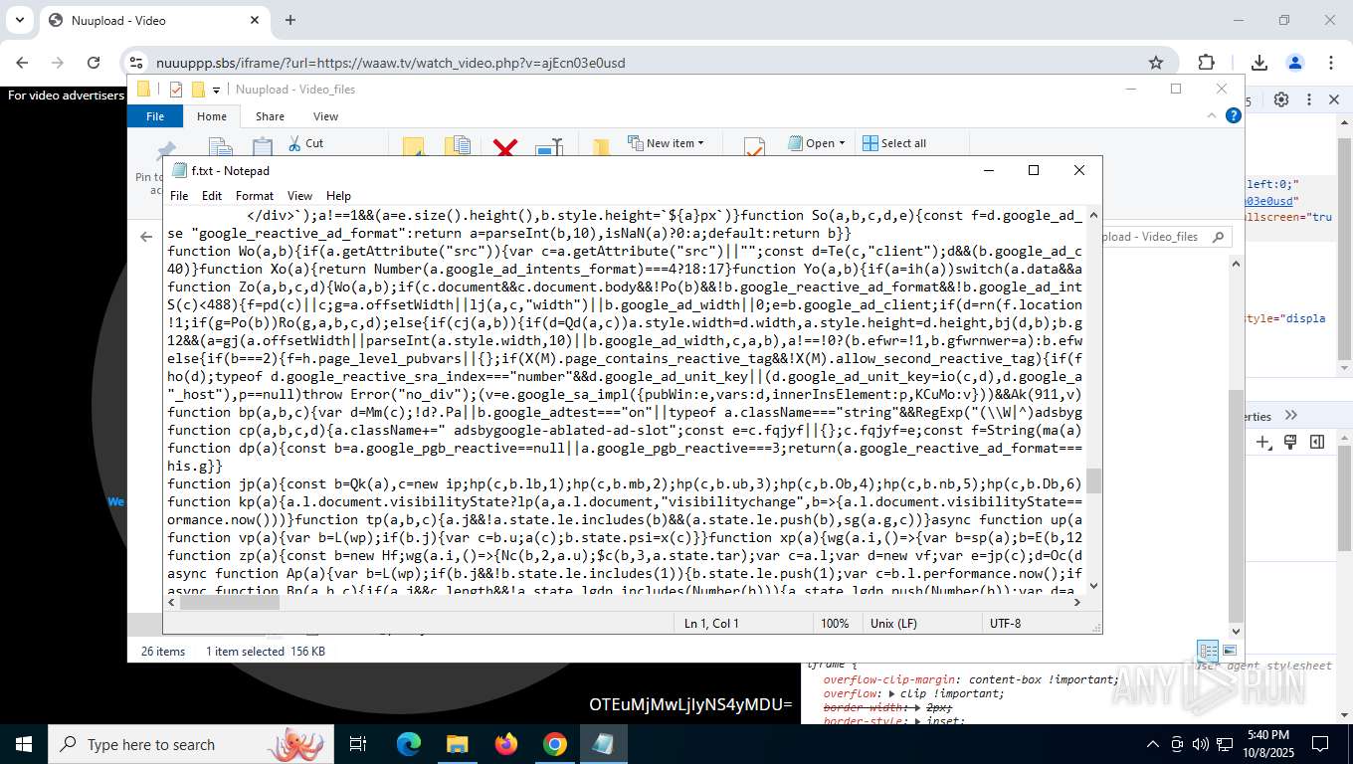Close the DevTools panel
The width and height of the screenshot is (1353, 764).
[1334, 99]
